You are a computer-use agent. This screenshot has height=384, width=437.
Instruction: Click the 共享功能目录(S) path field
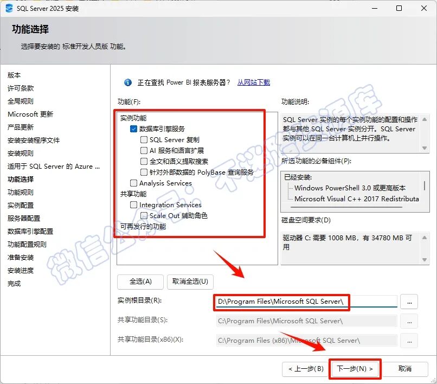click(306, 321)
